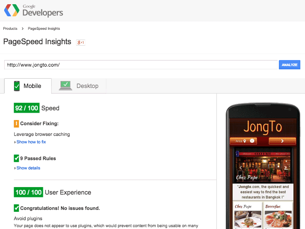This screenshot has height=229, width=305.
Task: Click the green check beside 9 Passed Rules
Action: point(16,158)
